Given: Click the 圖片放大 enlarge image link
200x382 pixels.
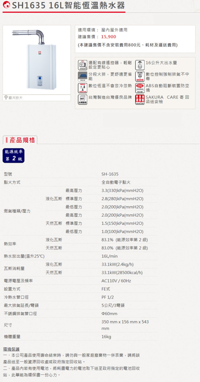Looking at the screenshot, I should click(15, 98).
